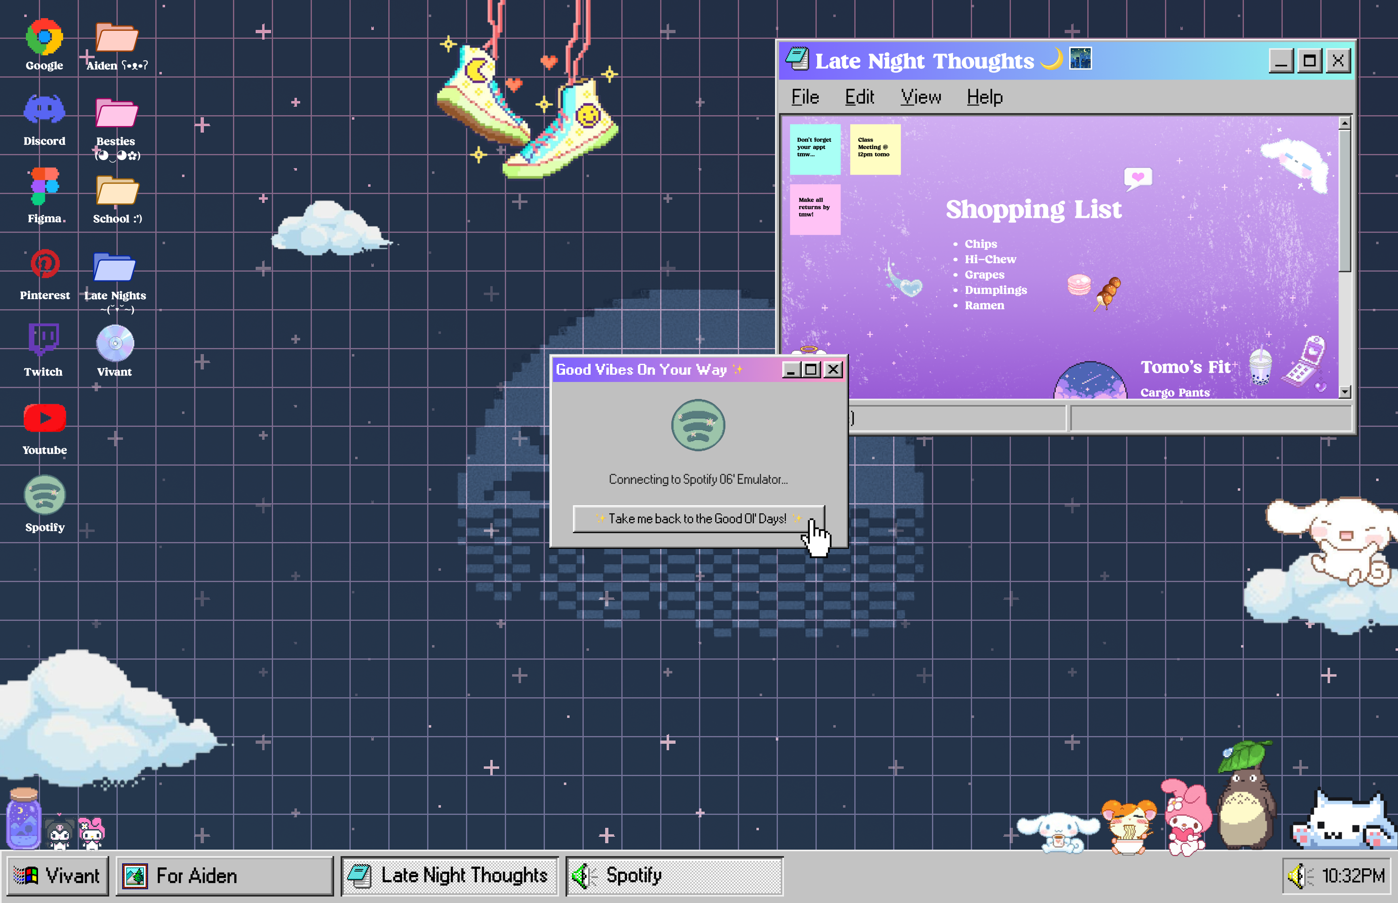1398x903 pixels.
Task: Select the Spotify taskbar item
Action: pyautogui.click(x=674, y=876)
